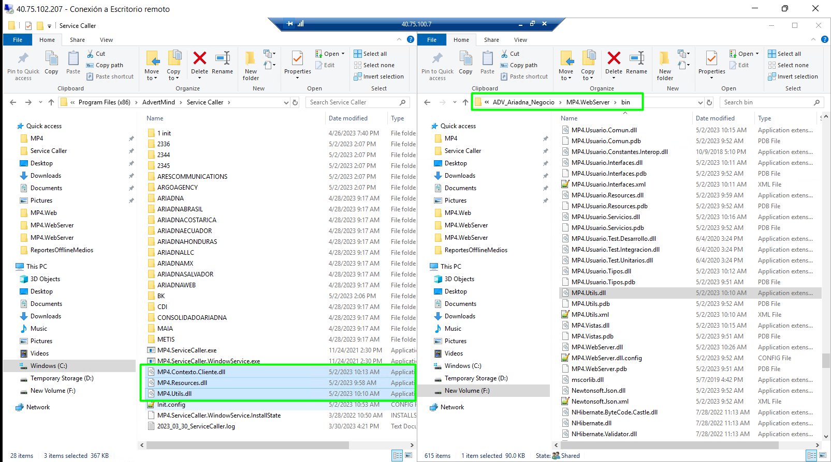Click Copy path in left window ribbon
The height and width of the screenshot is (462, 831).
[105, 65]
